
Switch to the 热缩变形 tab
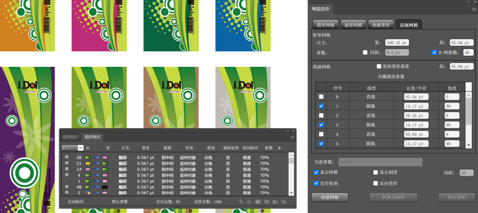tap(381, 25)
